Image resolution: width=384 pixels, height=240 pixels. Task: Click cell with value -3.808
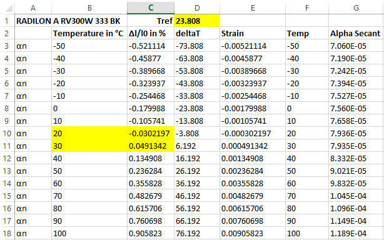[197, 133]
